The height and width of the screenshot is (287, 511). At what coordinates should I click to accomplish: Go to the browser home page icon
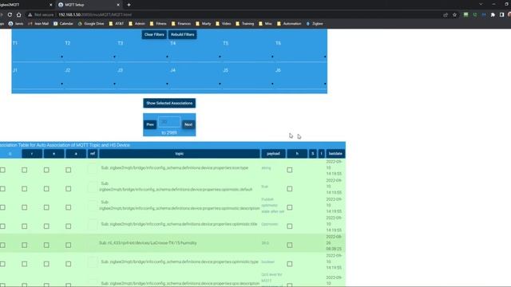(x=19, y=14)
